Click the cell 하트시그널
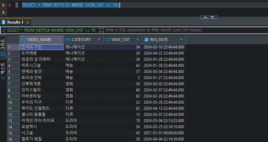 (42, 66)
